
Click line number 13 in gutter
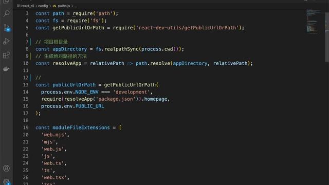pyautogui.click(x=26, y=85)
